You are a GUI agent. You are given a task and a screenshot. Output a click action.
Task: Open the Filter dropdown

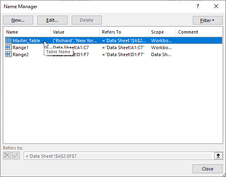[208, 20]
